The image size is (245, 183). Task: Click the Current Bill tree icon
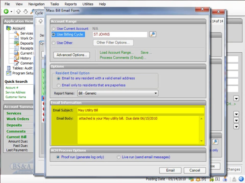[x=16, y=53]
